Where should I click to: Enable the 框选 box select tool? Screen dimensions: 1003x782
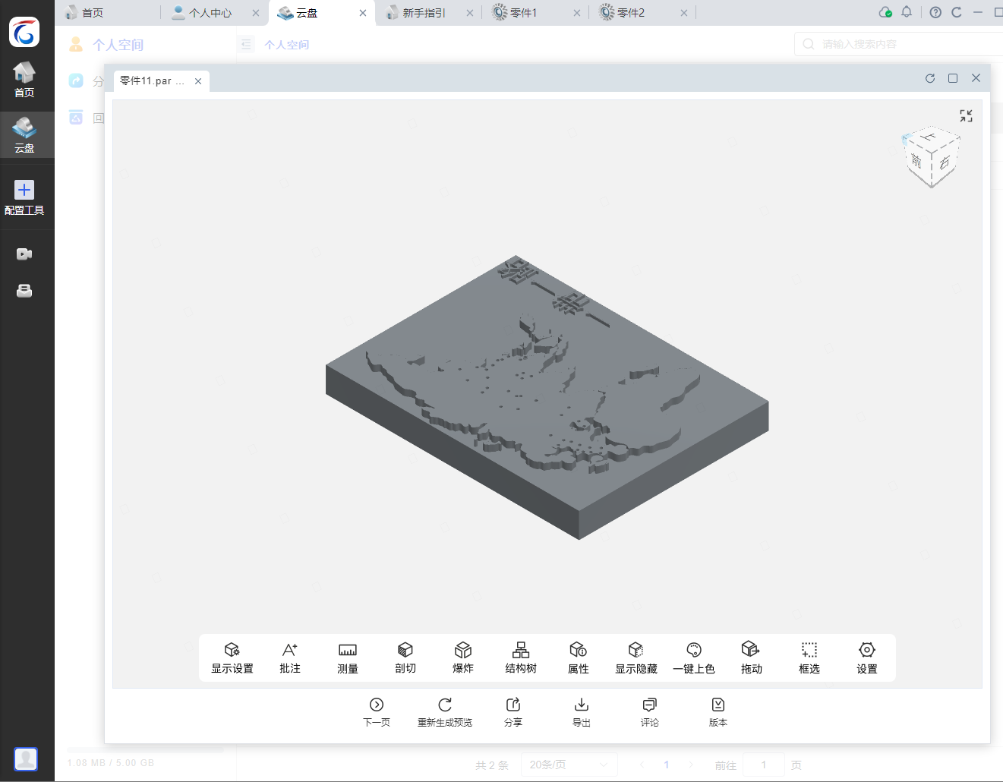809,657
